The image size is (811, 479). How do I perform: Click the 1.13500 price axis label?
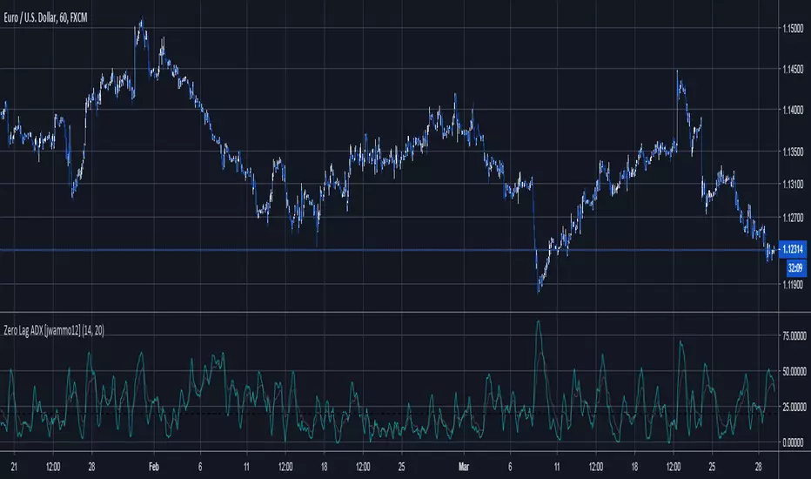tap(794, 152)
